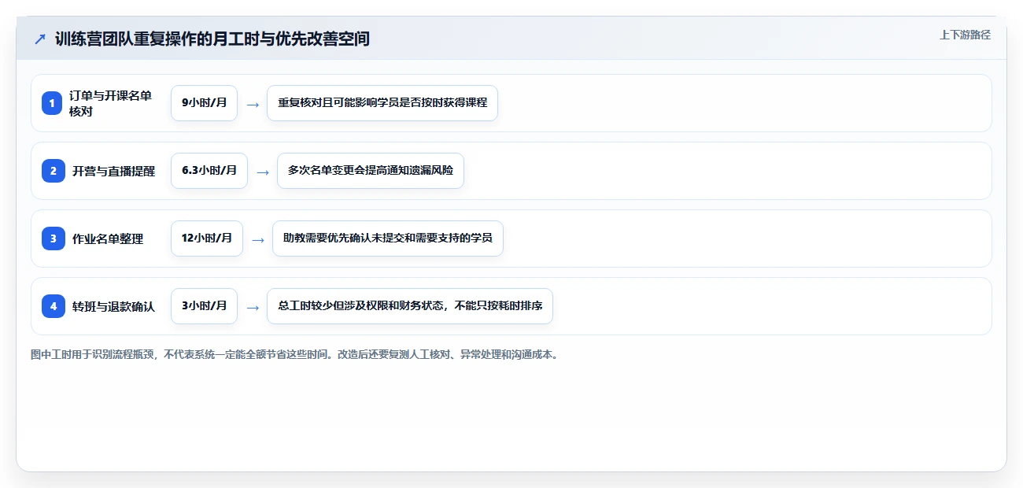Click the arrow after 9小时/月
This screenshot has width=1023, height=488.
[x=252, y=104]
